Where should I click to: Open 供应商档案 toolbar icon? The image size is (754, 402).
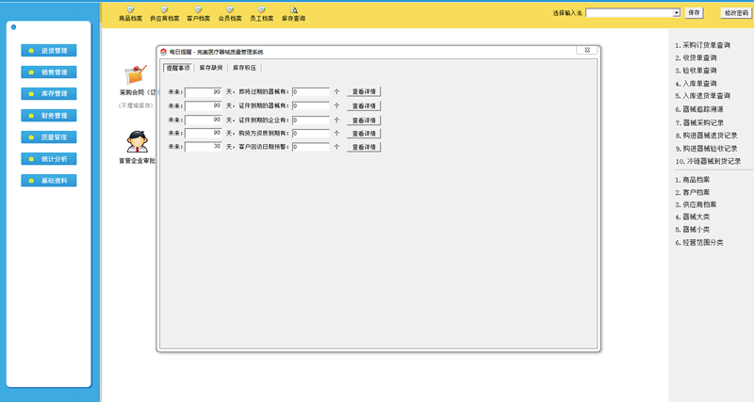pyautogui.click(x=164, y=10)
